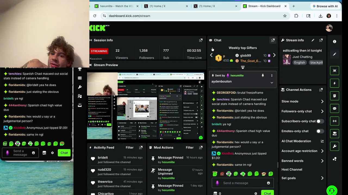Open the shop icon in dashboard chat
Viewport: 348px width, 195px height.
pyautogui.click(x=215, y=193)
